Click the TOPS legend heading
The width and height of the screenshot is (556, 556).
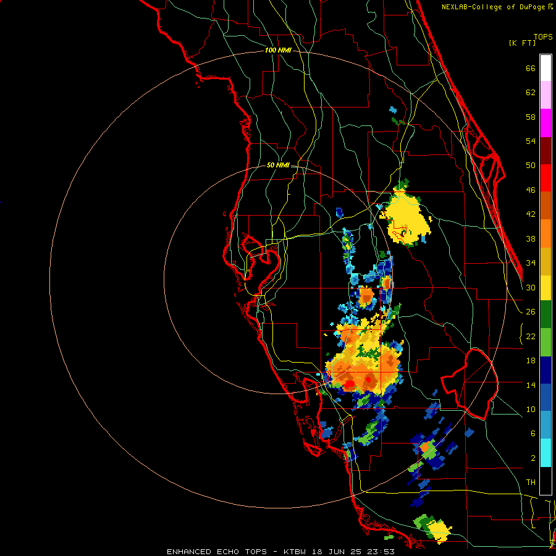543,36
